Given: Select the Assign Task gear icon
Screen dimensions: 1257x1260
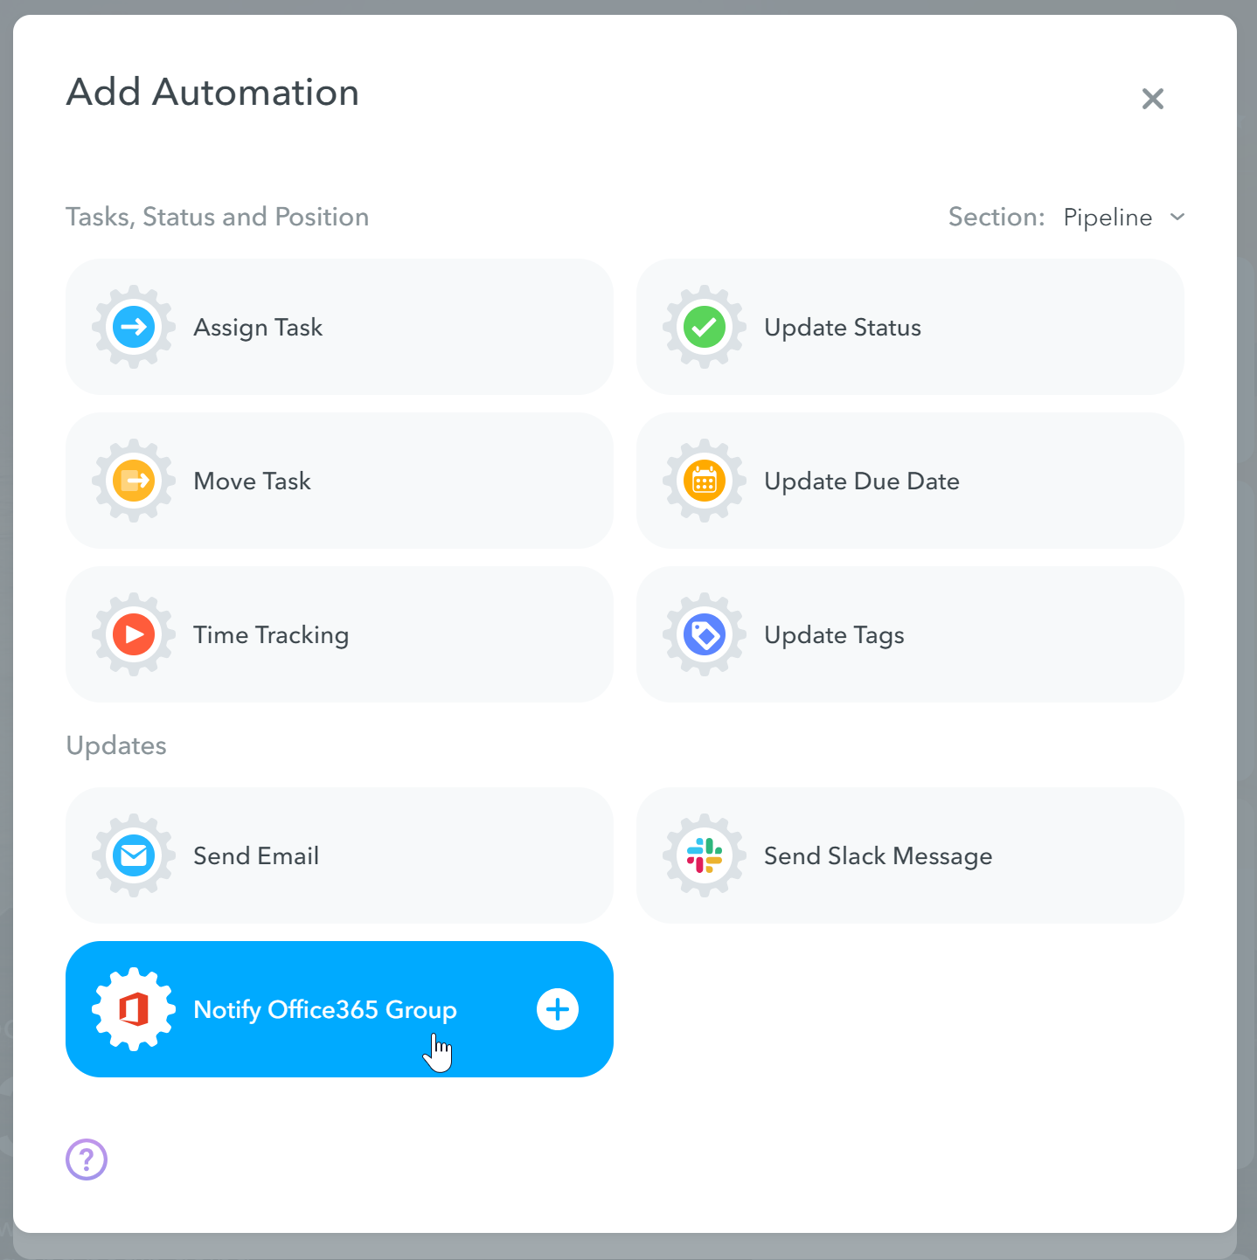Looking at the screenshot, I should [x=133, y=327].
